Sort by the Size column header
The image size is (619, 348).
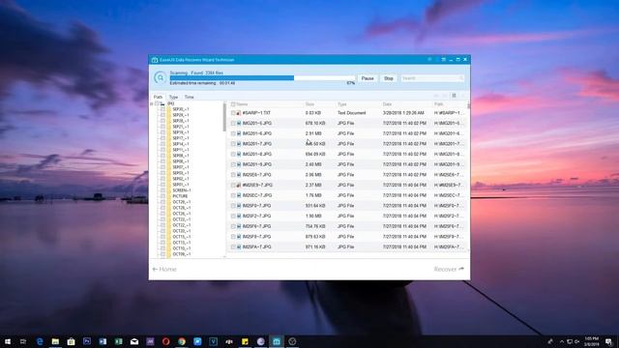coord(309,104)
